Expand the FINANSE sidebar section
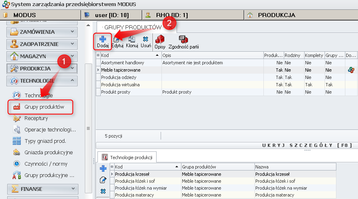This screenshot has width=358, height=199. pos(42,189)
